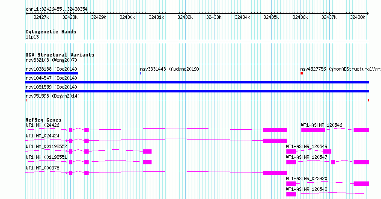Viewport: 381px width, 199px height.
Task: Open transcript WT1-AS|NR_120549 label
Action: tap(307, 146)
